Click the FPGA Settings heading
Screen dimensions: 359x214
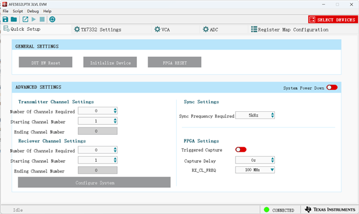pos(201,141)
